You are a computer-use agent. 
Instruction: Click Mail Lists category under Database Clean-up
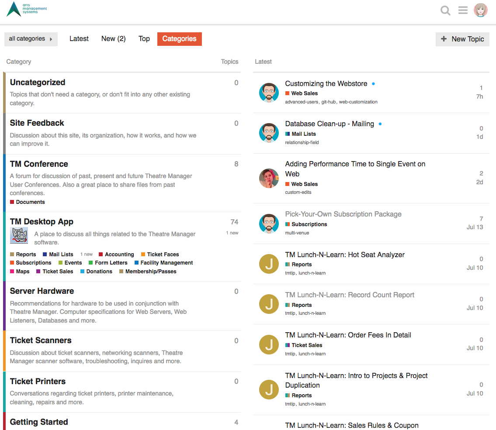pos(301,134)
